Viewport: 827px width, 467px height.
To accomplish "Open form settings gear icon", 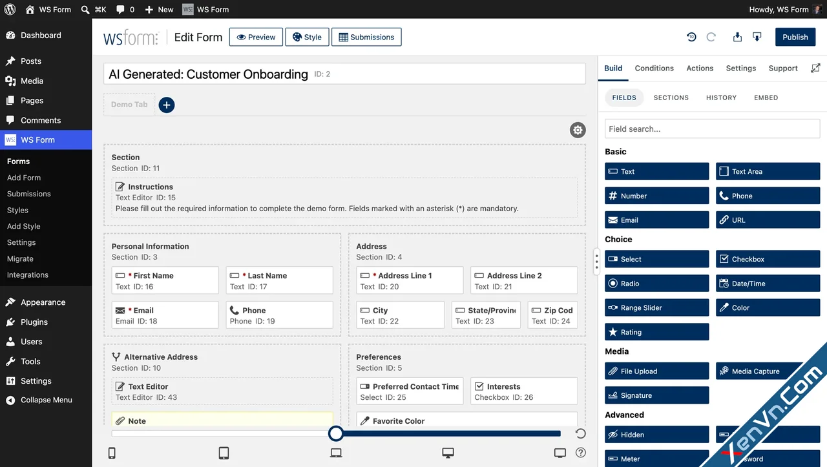I will (x=578, y=130).
